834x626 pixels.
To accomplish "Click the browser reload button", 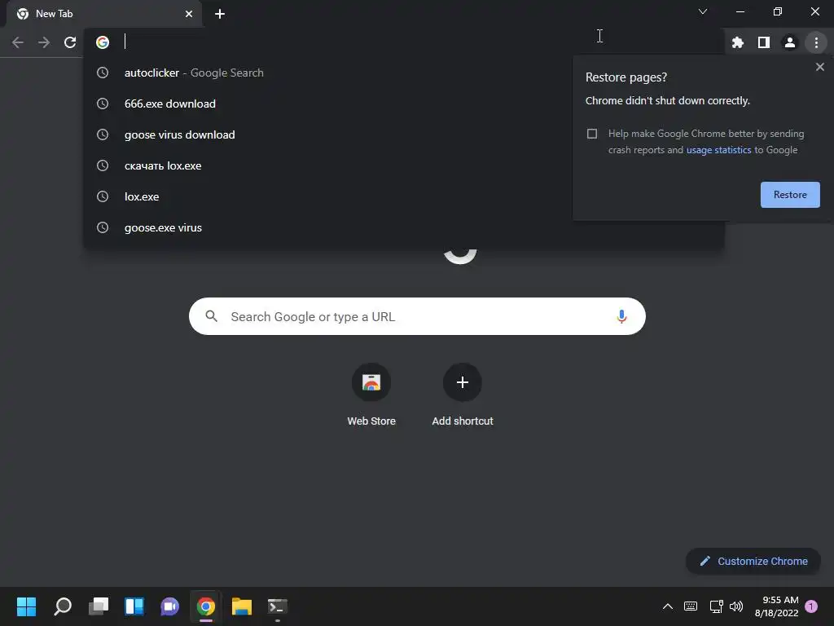I will 70,42.
